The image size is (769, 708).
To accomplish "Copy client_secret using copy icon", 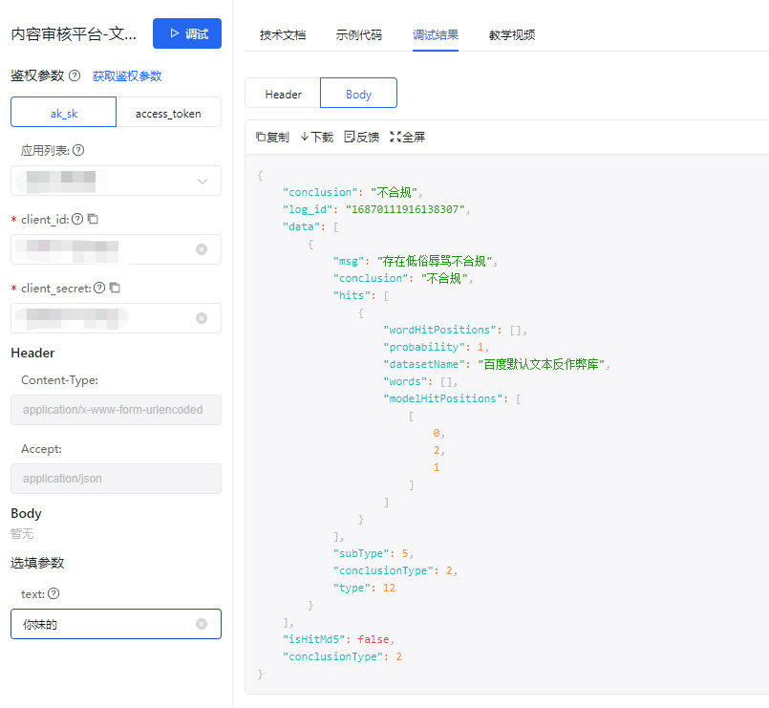I will coord(115,288).
